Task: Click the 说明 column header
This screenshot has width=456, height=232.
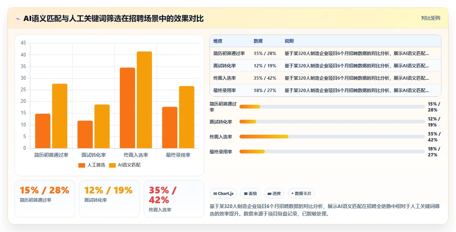Action: (x=289, y=41)
